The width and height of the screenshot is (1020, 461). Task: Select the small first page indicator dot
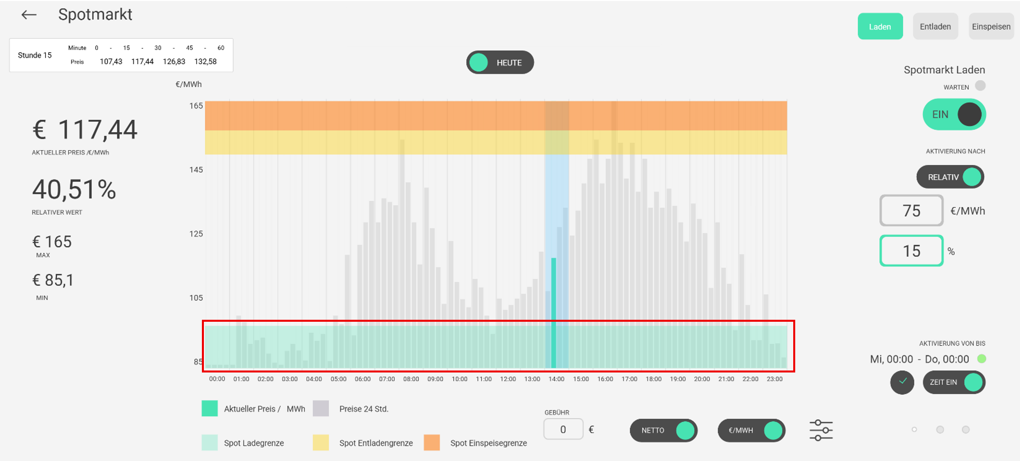tap(914, 430)
